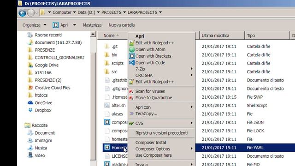Viewport: 295px width, 166px height.
Task: Click the Video library icon
Action: pyautogui.click(x=30, y=155)
